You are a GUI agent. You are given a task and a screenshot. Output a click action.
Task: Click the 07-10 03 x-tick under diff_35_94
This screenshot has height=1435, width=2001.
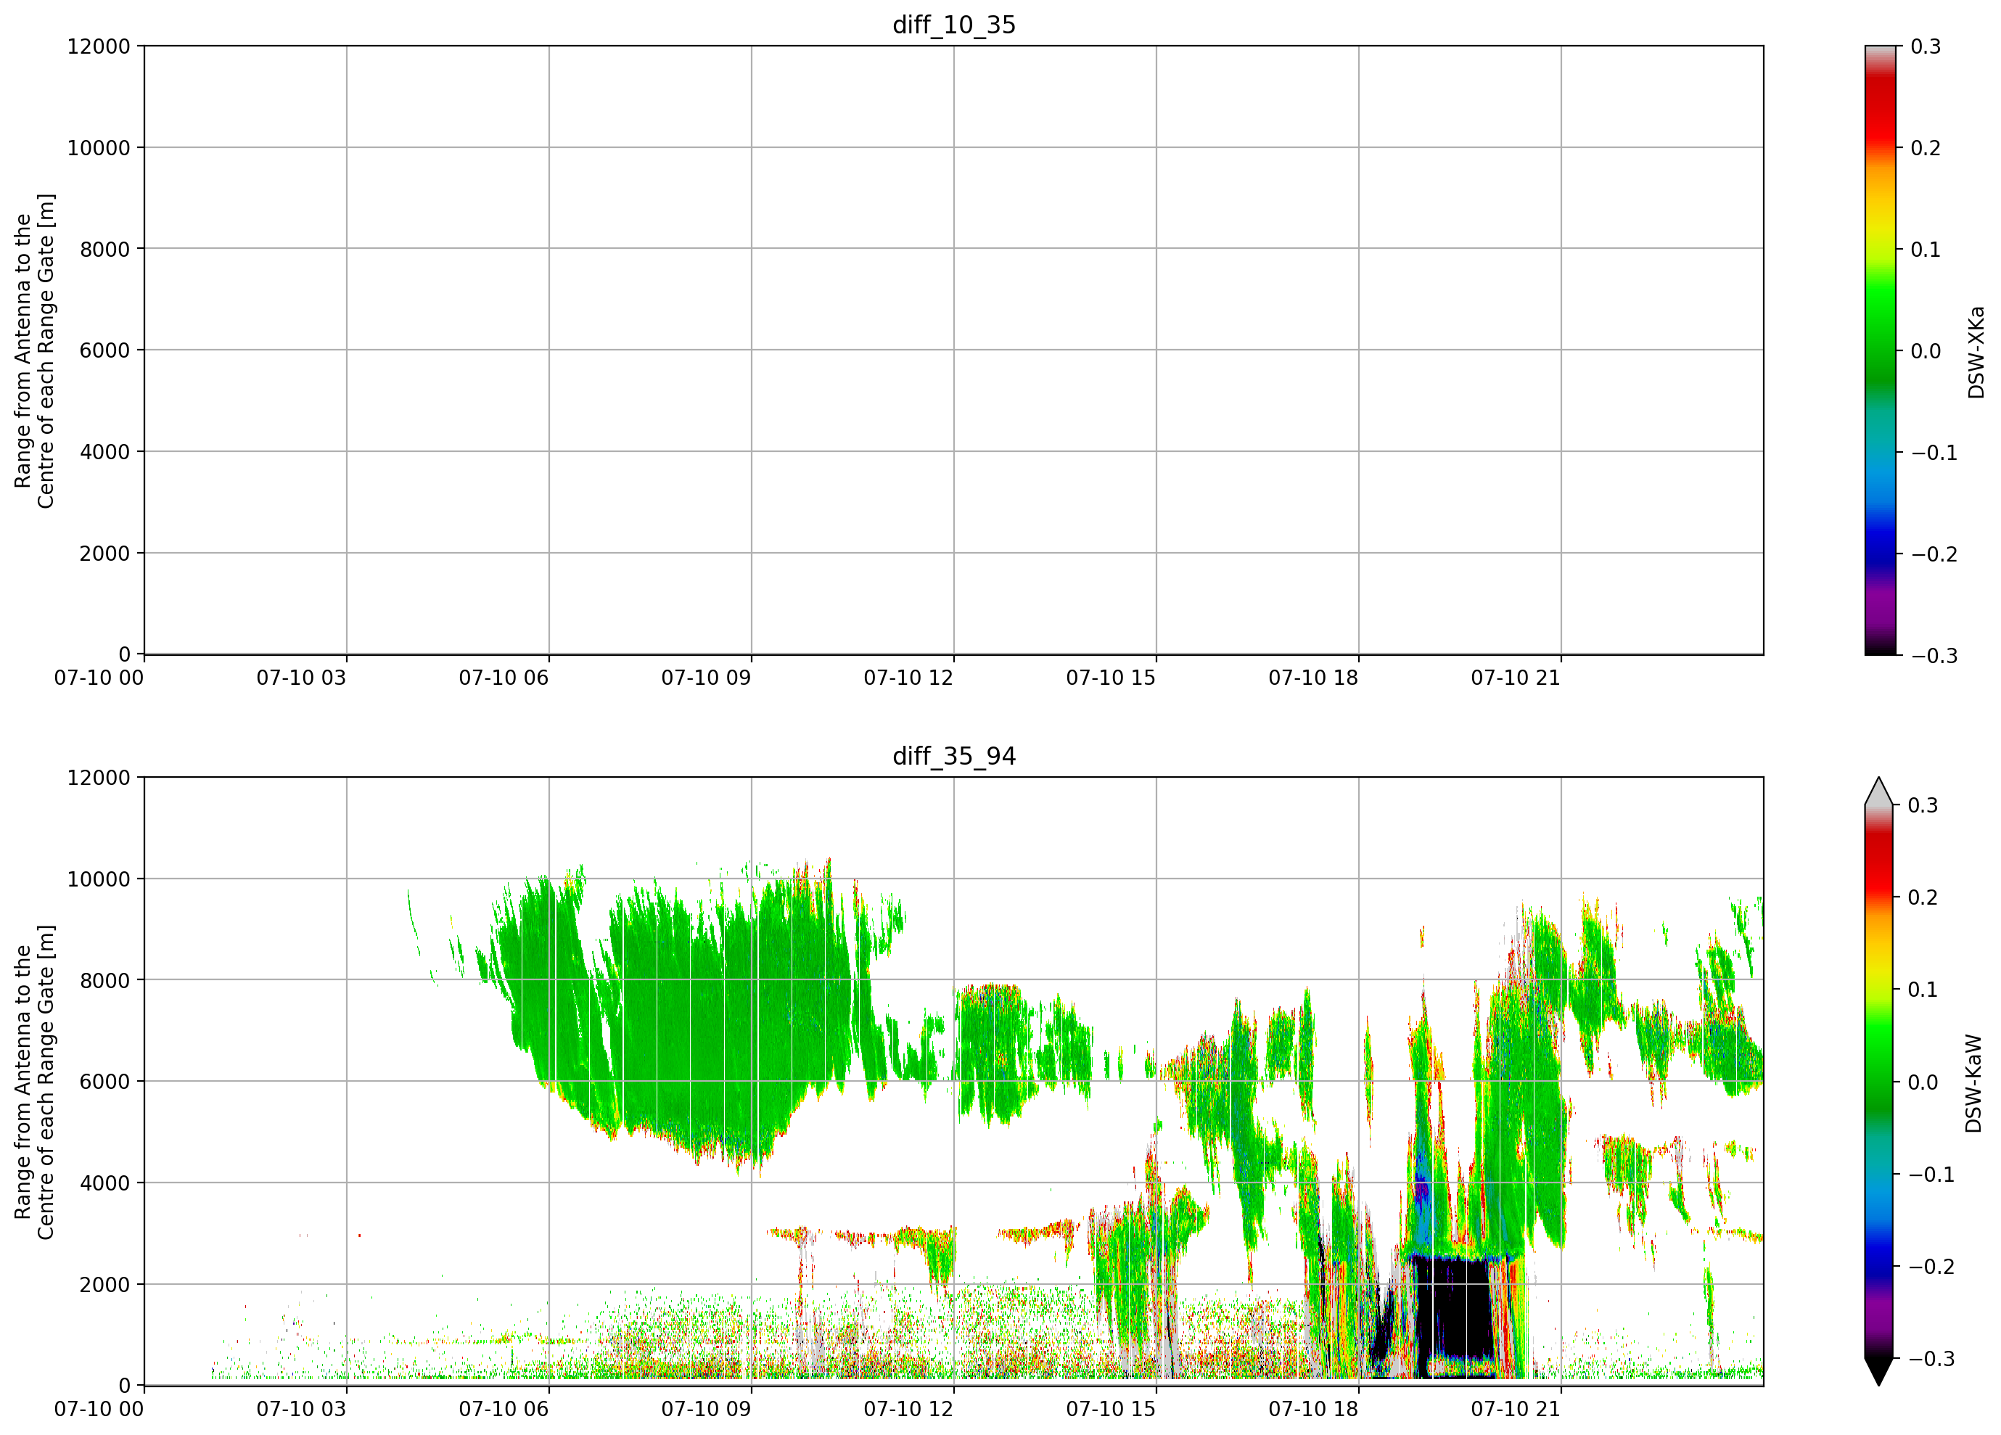coord(301,1409)
